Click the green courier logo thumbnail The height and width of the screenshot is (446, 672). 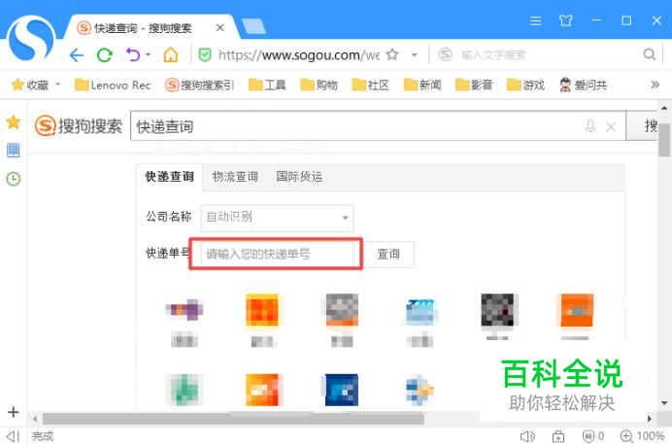184,390
